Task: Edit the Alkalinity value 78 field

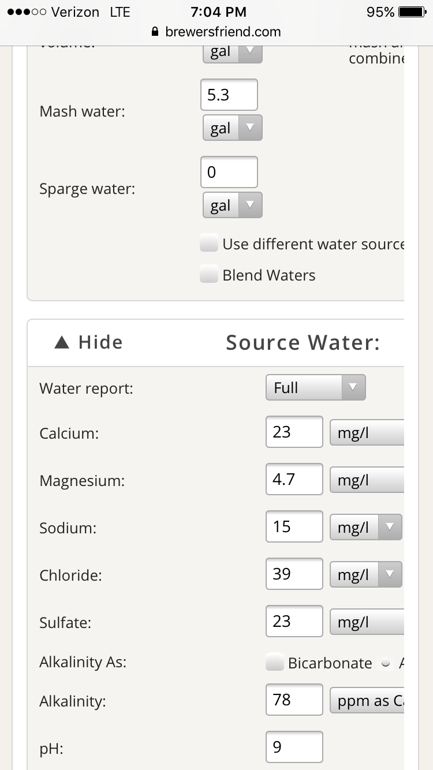Action: coord(294,700)
